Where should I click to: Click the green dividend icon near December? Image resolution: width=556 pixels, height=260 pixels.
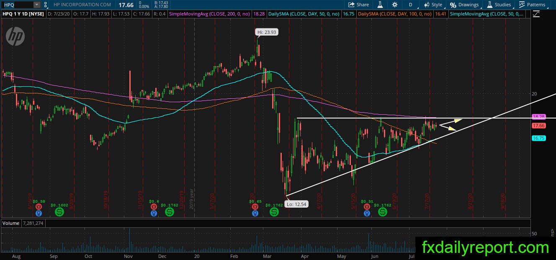pos(170,212)
